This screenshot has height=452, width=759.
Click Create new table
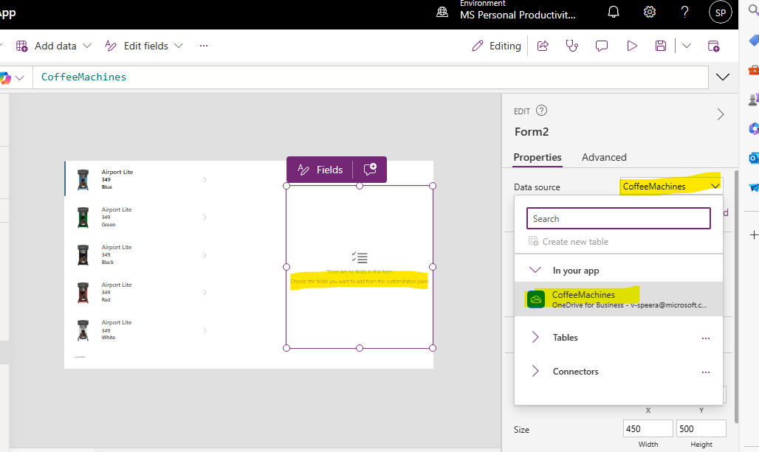coord(569,241)
